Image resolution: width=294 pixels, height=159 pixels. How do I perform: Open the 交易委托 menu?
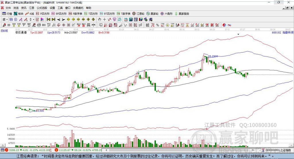(78, 8)
